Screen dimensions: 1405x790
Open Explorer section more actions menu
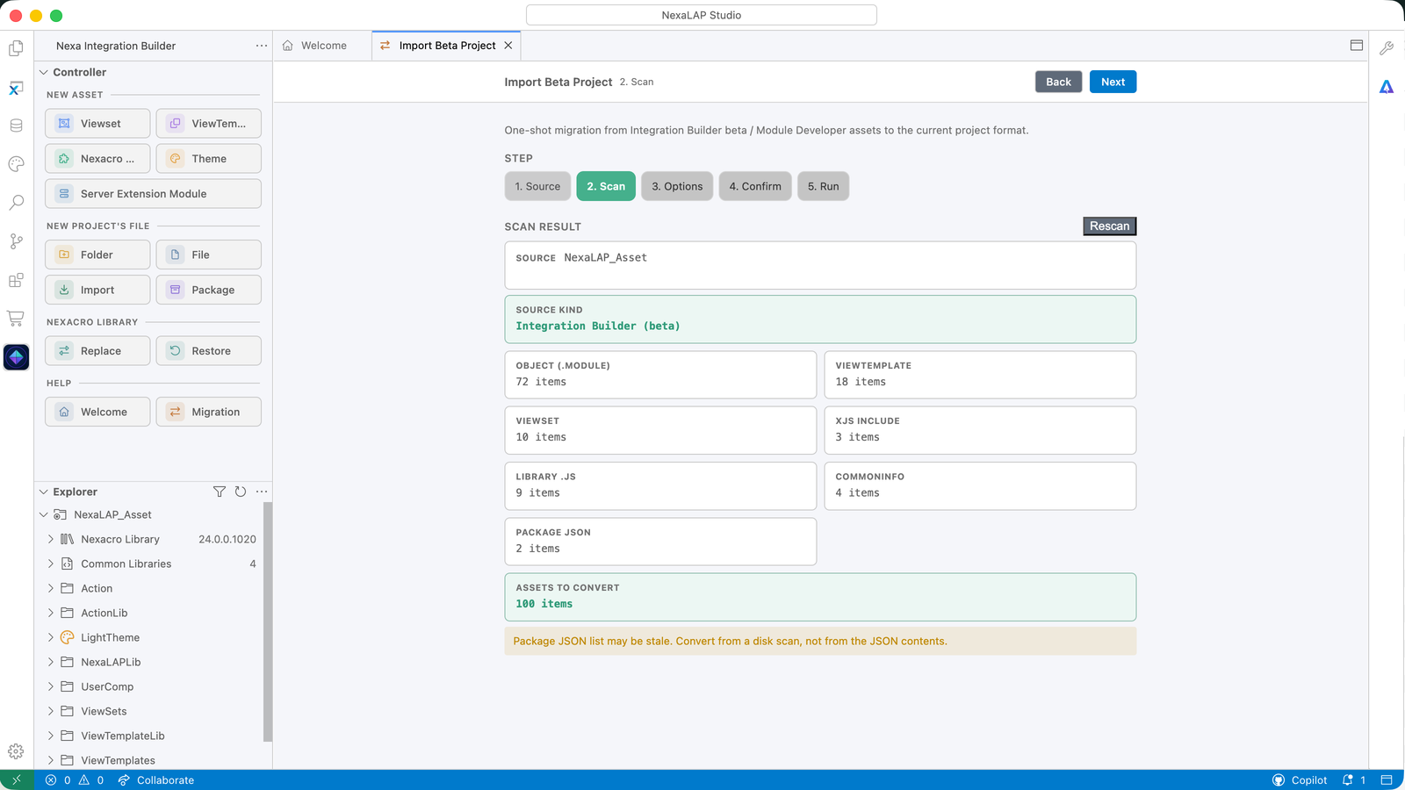(x=262, y=492)
